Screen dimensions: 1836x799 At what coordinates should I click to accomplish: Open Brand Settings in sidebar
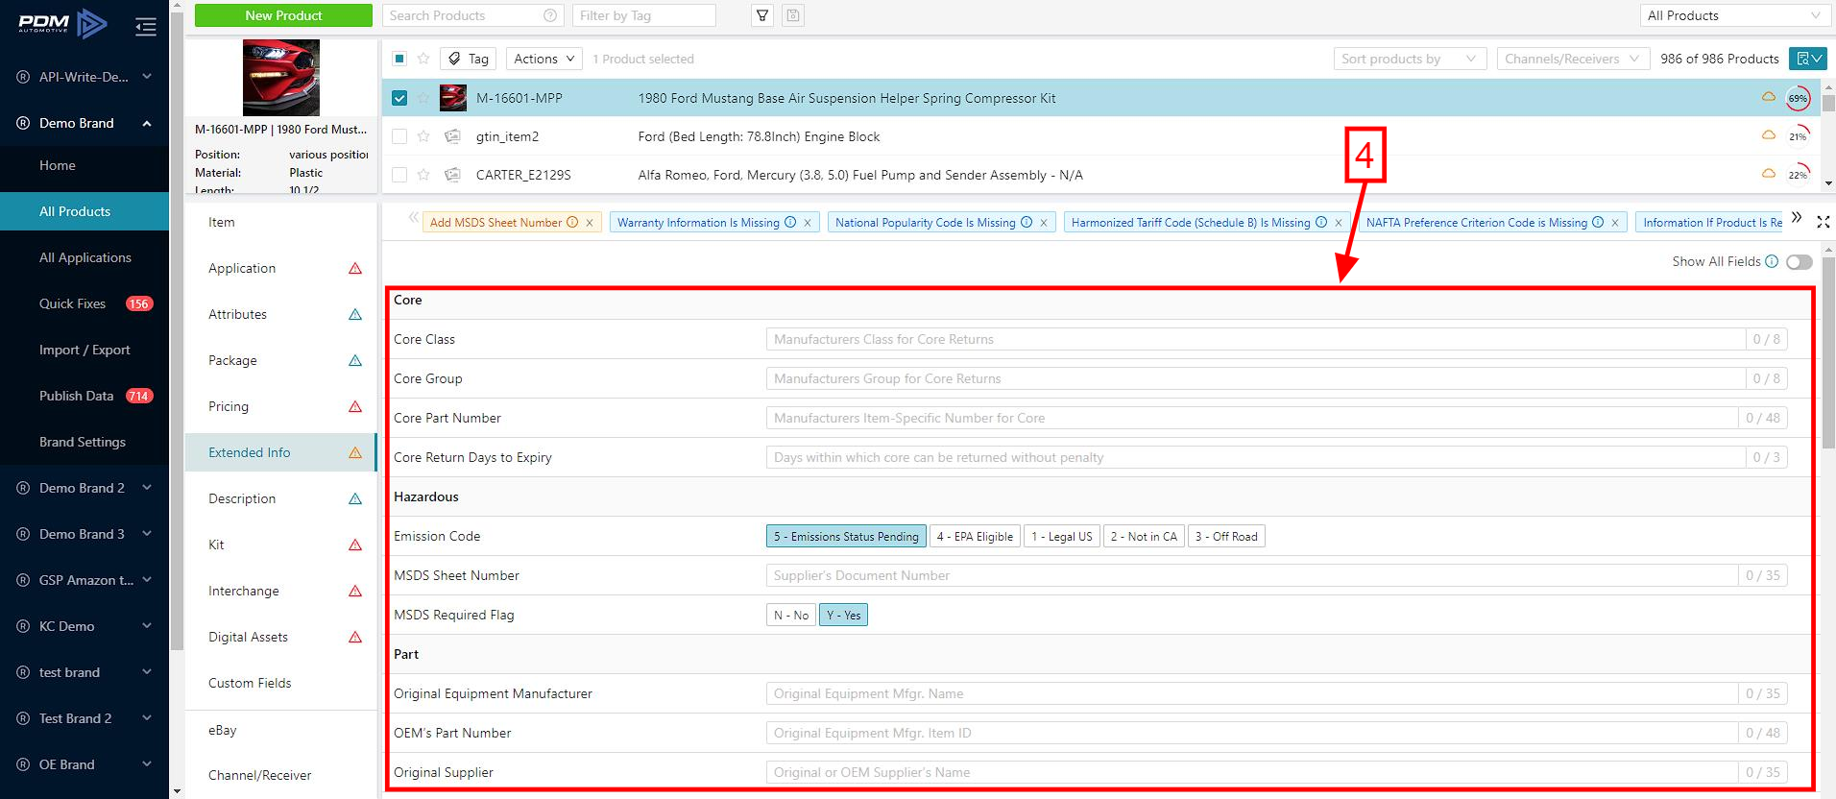tap(85, 442)
